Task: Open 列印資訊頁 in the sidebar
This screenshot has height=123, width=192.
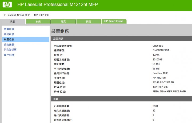Action: [x=10, y=50]
